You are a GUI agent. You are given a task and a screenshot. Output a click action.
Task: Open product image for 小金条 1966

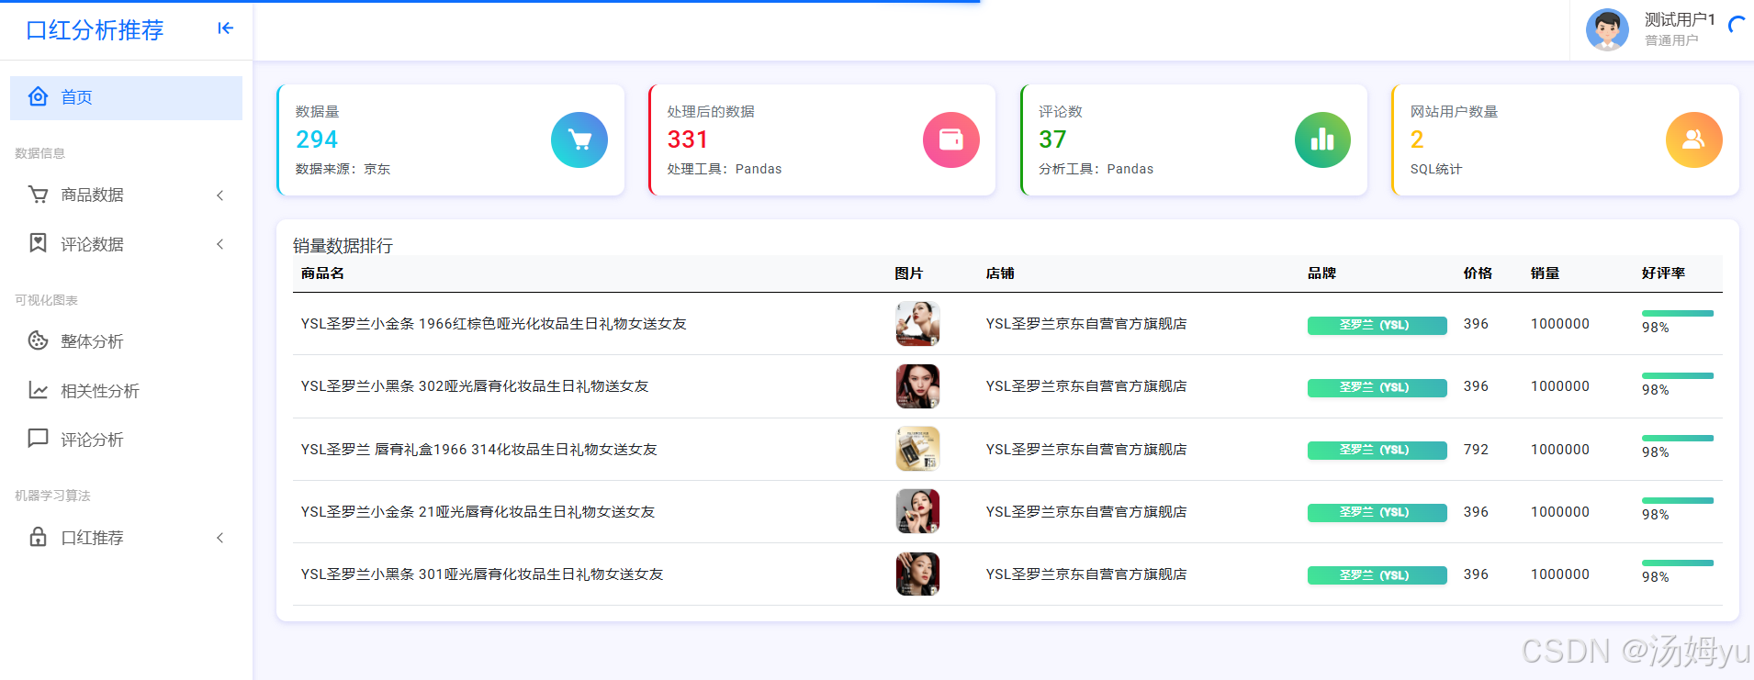(x=917, y=324)
